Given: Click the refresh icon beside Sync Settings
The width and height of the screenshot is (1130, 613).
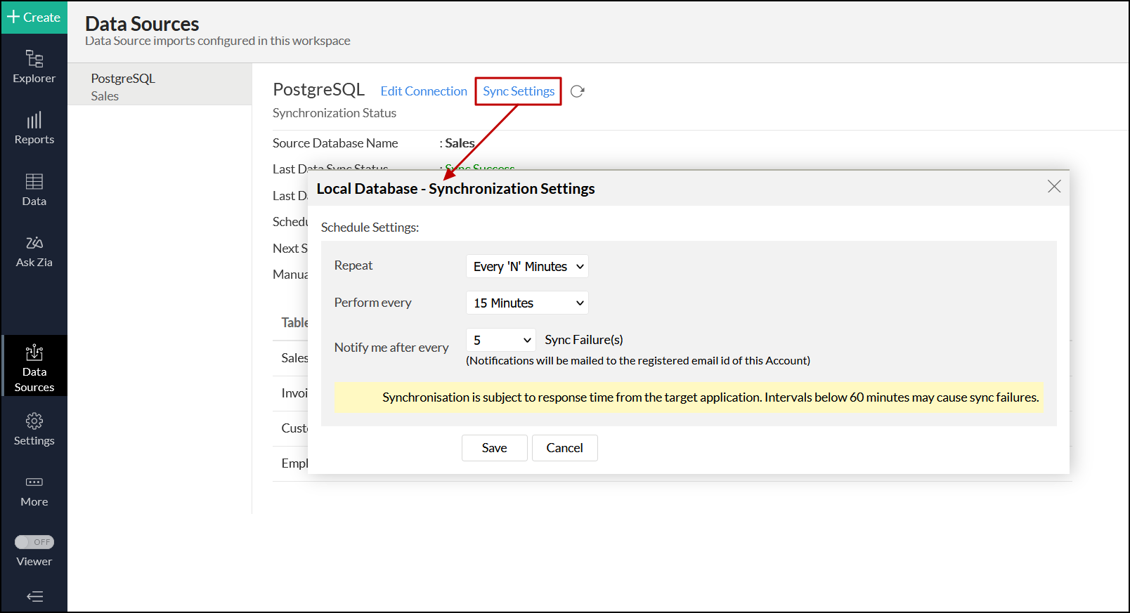Looking at the screenshot, I should tap(578, 91).
